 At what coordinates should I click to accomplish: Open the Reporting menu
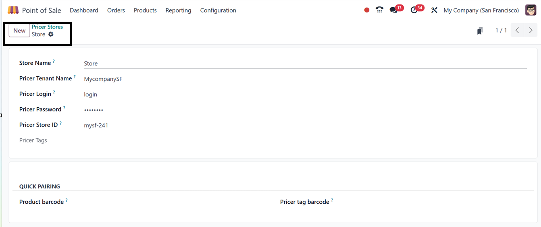click(178, 10)
